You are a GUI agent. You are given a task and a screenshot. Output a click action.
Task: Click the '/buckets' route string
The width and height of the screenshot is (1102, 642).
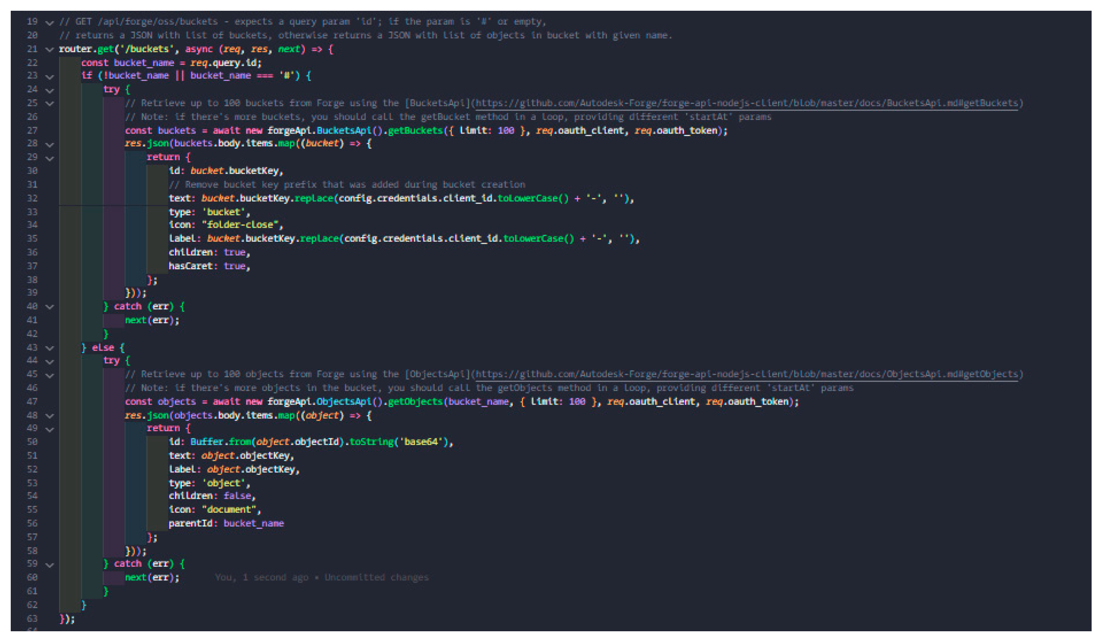146,49
